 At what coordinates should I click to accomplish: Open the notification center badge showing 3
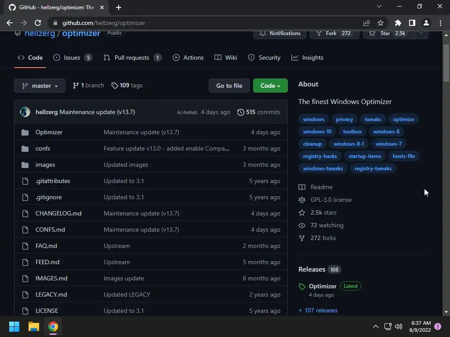[438, 326]
